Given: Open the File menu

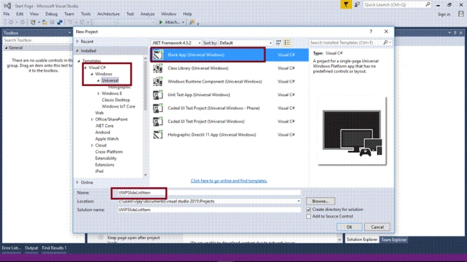Looking at the screenshot, I should pyautogui.click(x=6, y=14).
